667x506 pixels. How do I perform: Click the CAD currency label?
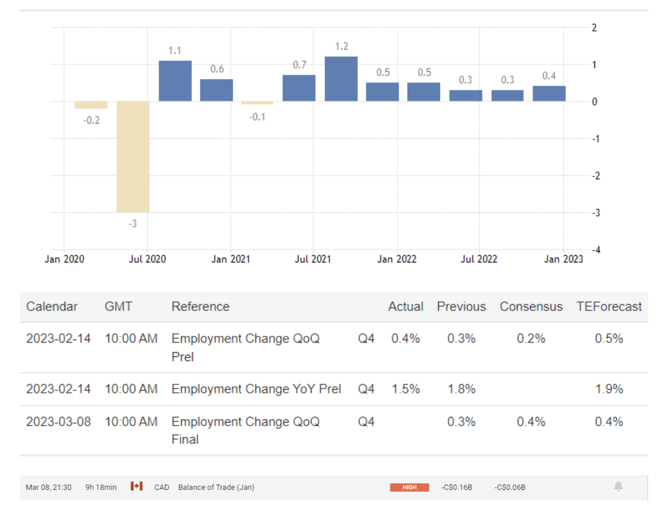pyautogui.click(x=161, y=487)
